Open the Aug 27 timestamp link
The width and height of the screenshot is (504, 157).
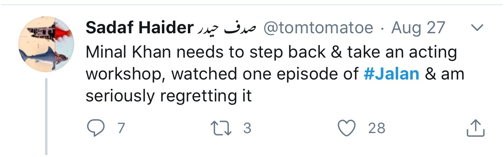tap(418, 28)
